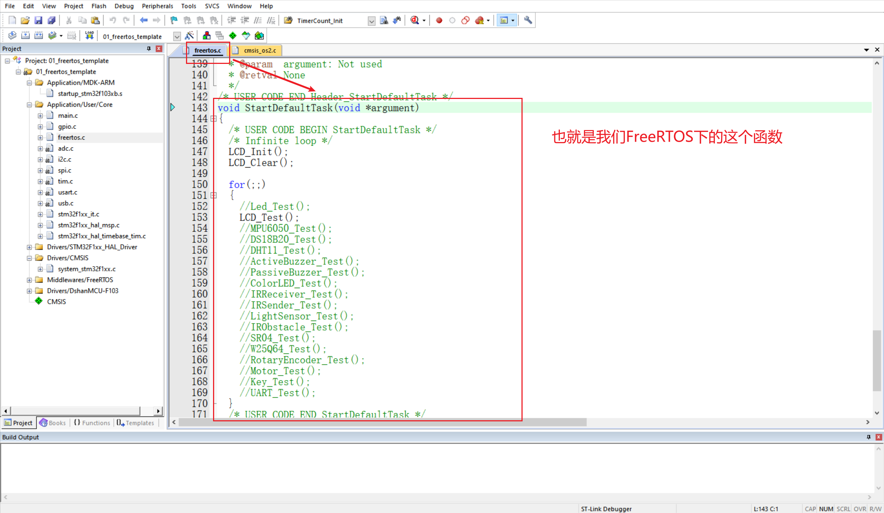Open Configuration with the wrench icon
This screenshot has height=513, width=884.
pyautogui.click(x=528, y=20)
